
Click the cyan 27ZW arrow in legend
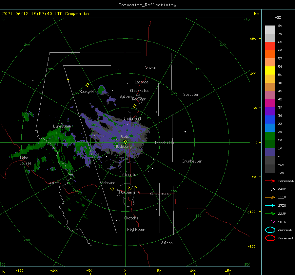pos(270,206)
